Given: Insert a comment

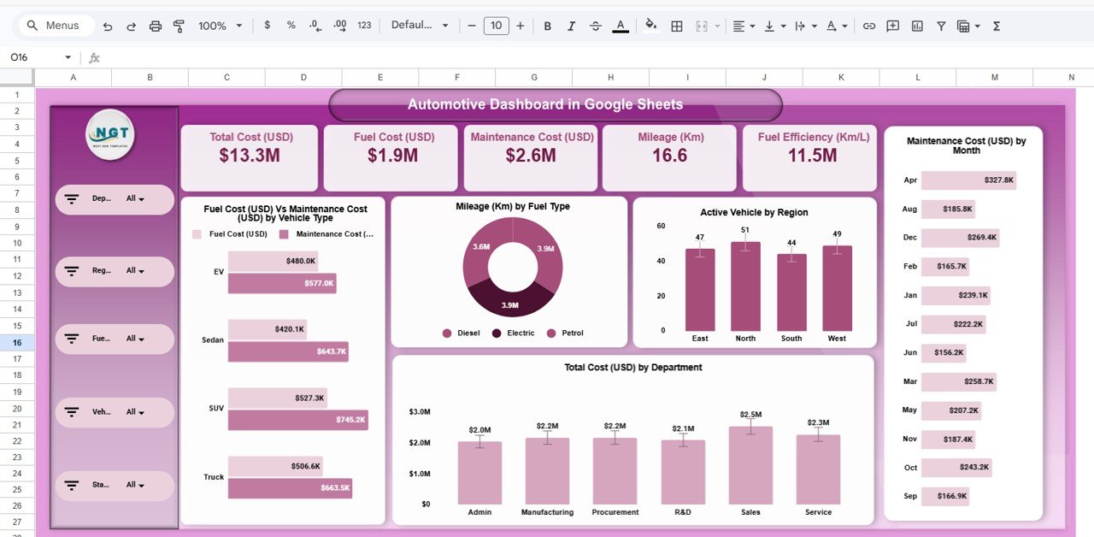Looking at the screenshot, I should click(892, 26).
